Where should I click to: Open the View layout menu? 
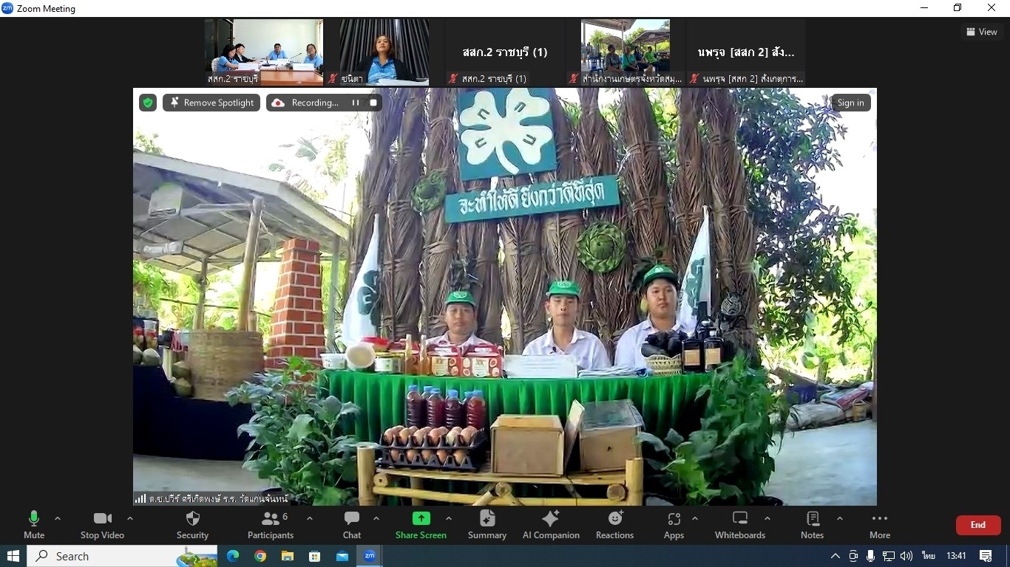coord(981,32)
